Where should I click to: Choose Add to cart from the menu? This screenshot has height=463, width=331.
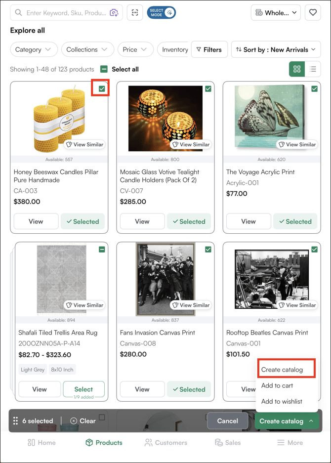tap(277, 385)
